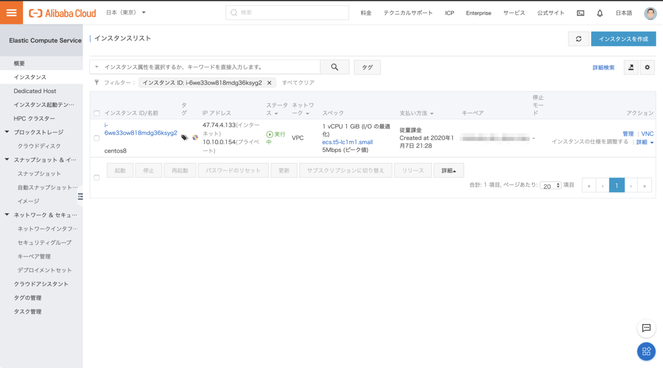Click the Alibaba Cloud logo
The width and height of the screenshot is (663, 368).
tap(62, 13)
